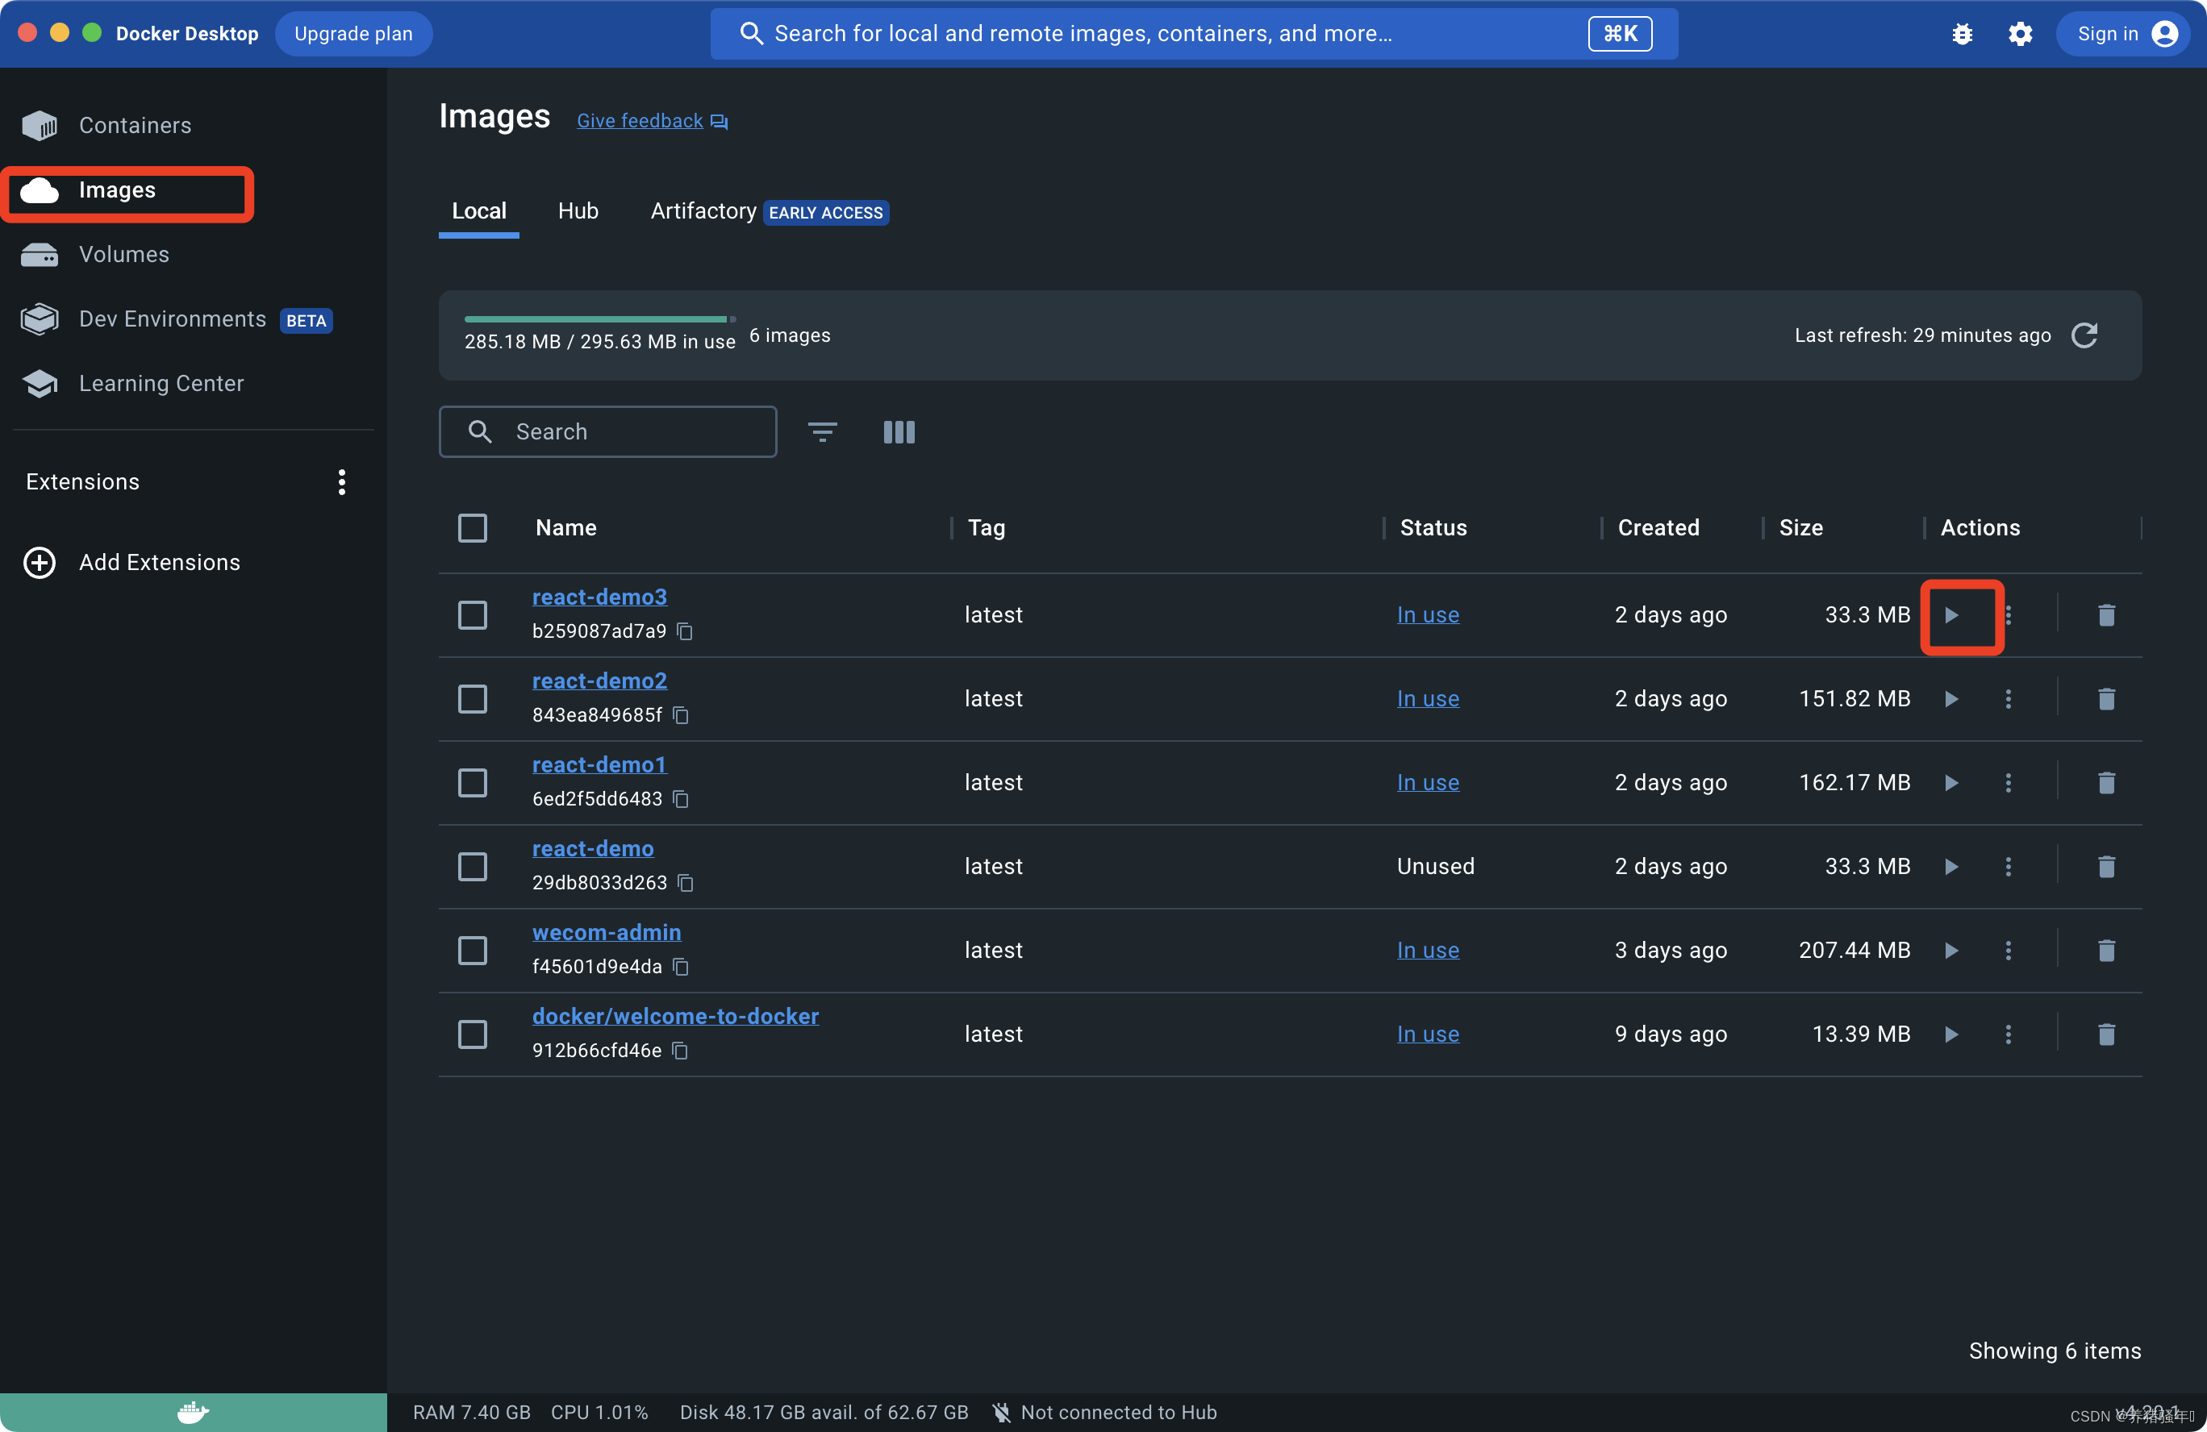
Task: Copy react-demo2 image ID
Action: pos(681,714)
